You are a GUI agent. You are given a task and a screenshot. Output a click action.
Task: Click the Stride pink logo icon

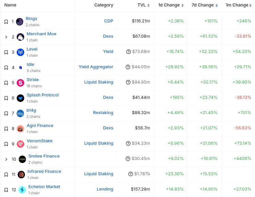coord(20,83)
